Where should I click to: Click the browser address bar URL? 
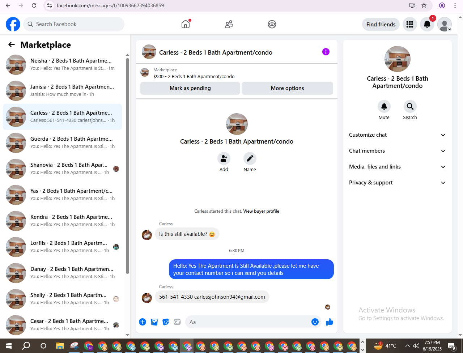coord(110,5)
